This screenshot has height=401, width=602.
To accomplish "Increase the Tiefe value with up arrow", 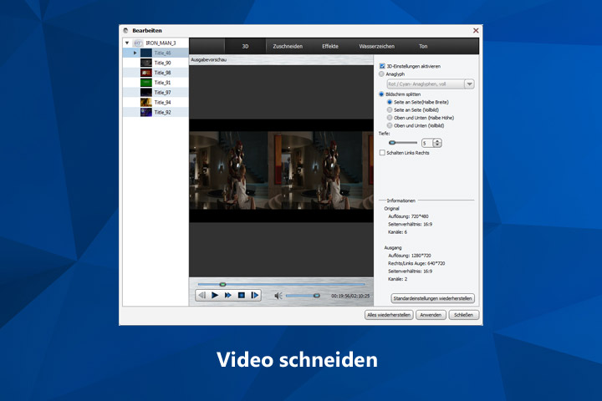I will 437,141.
